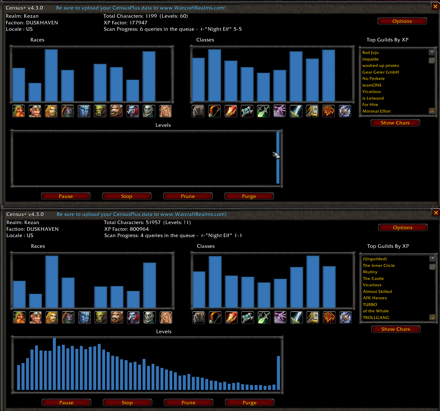
Task: Click the scroll-down arrow beside Minimal Effort
Action: click(432, 111)
